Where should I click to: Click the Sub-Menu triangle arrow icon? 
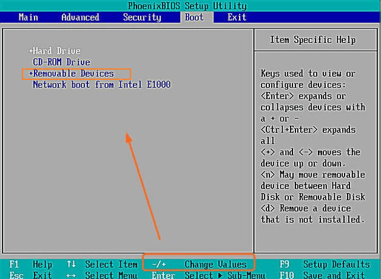click(220, 275)
